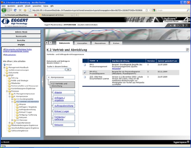Screen dimensions: 191x148
Task: Click the folder search input field
Action: point(56,69)
